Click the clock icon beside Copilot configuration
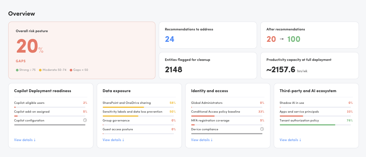 [x=85, y=120]
